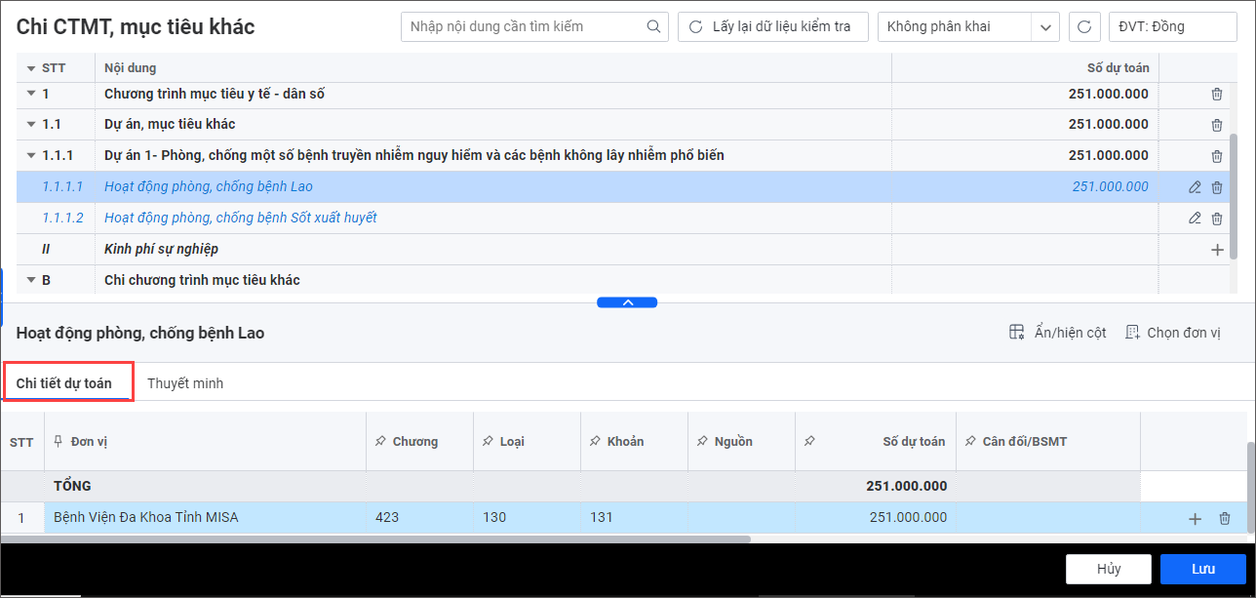
Task: Click the search magnifier icon
Action: pos(654,27)
